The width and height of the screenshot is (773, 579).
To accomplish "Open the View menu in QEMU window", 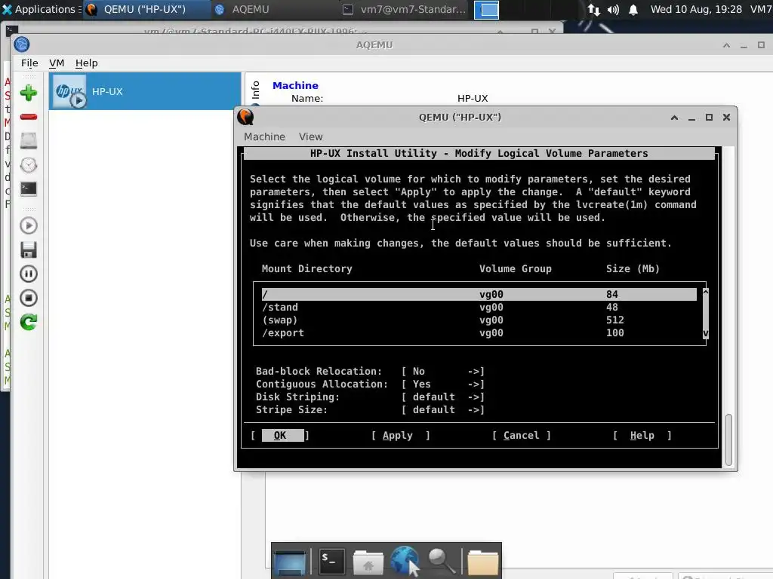I will [310, 137].
